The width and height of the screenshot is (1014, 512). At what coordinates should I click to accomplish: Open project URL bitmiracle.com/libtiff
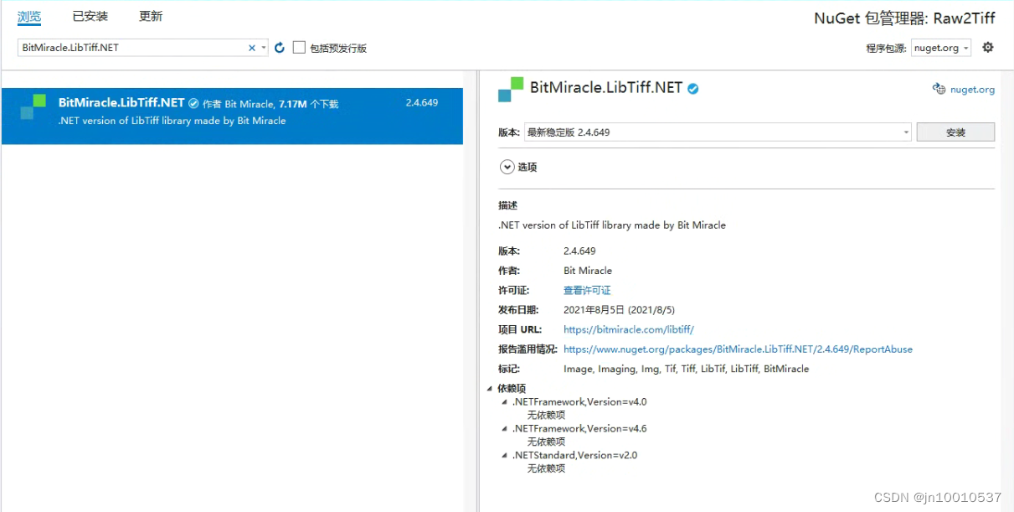click(629, 329)
